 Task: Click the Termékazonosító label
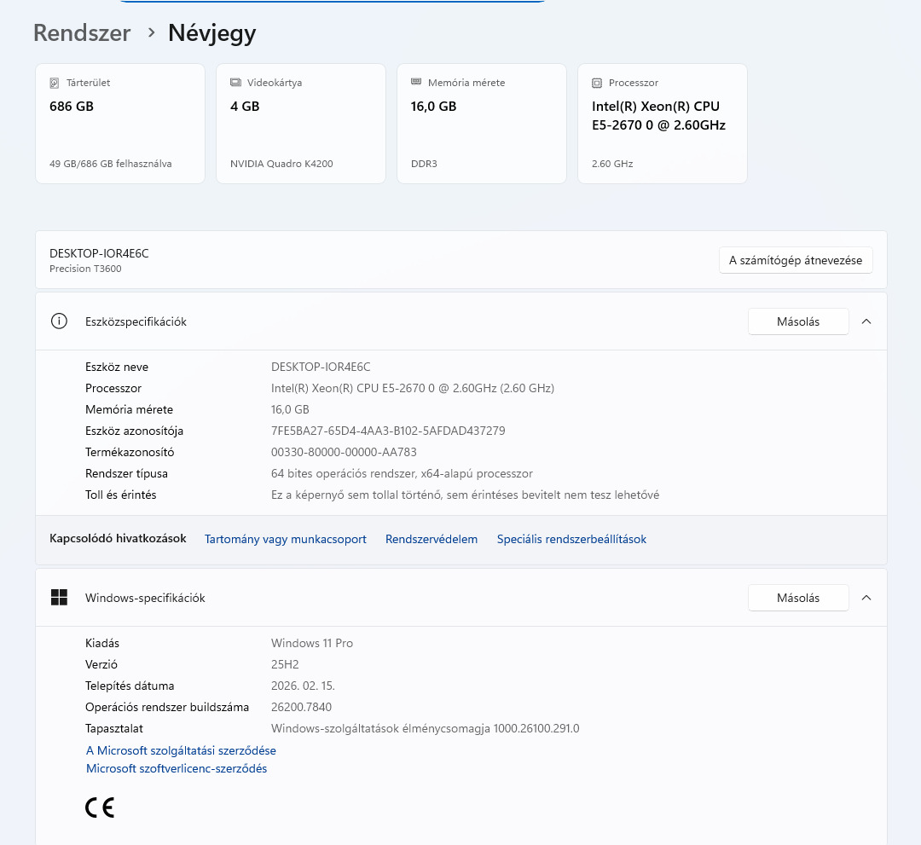tap(130, 452)
